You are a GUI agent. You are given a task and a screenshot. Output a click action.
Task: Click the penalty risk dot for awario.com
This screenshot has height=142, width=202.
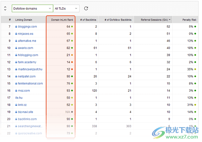[x=195, y=48]
